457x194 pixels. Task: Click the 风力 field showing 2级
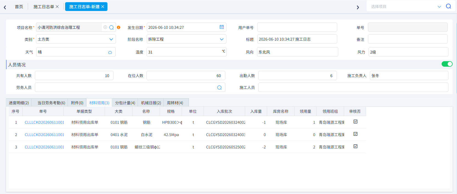pyautogui.click(x=408, y=52)
